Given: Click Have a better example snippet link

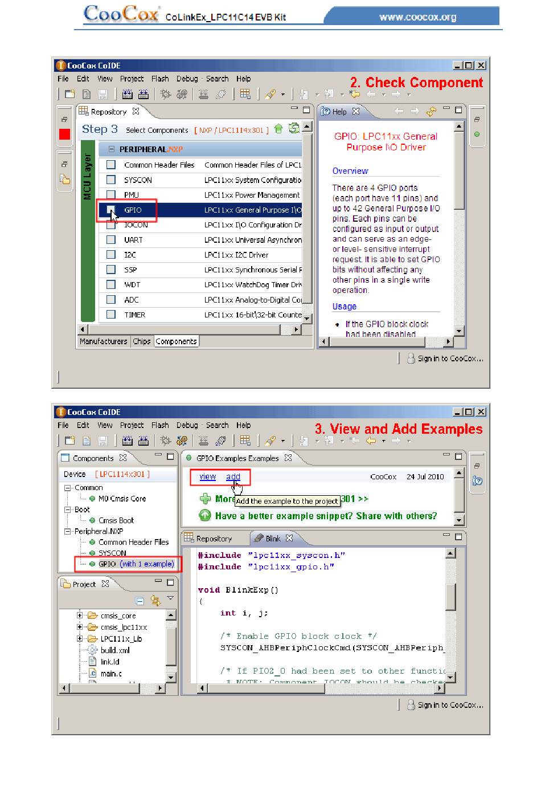Looking at the screenshot, I should pyautogui.click(x=326, y=516).
